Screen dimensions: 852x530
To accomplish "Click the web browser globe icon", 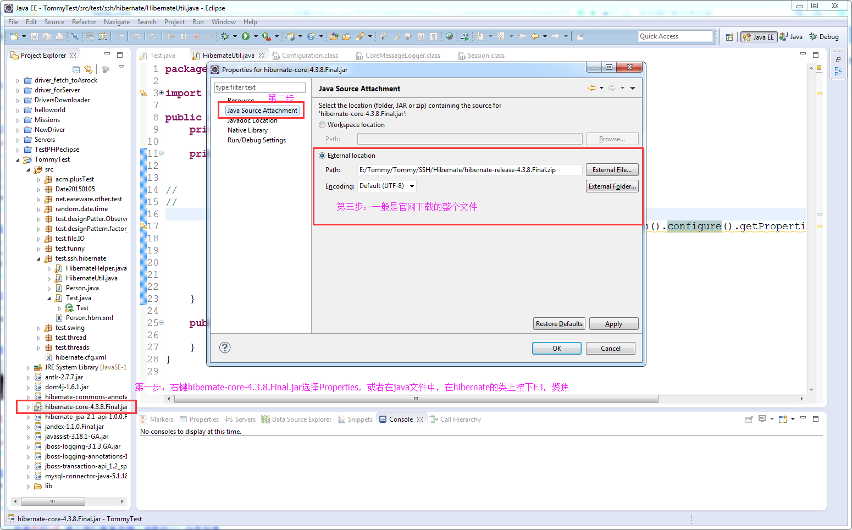I will point(449,36).
